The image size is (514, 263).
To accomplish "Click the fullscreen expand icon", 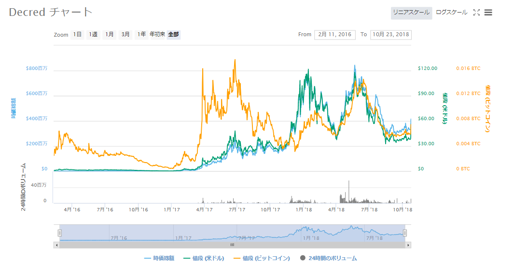I will 476,13.
